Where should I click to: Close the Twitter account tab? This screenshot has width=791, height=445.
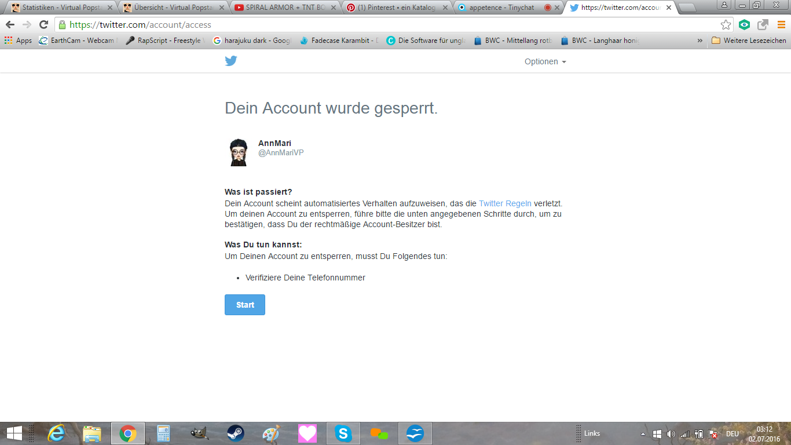pyautogui.click(x=668, y=8)
